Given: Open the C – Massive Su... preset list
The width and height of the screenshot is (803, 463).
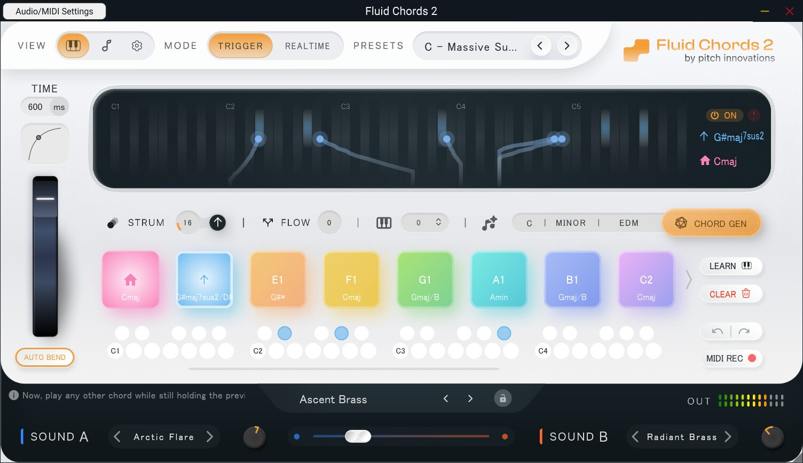Looking at the screenshot, I should pyautogui.click(x=470, y=47).
